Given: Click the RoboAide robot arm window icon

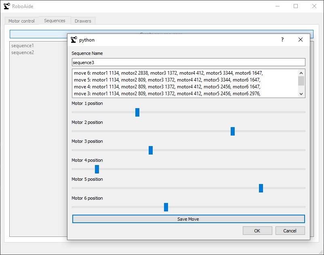Looking at the screenshot, I should pyautogui.click(x=6, y=6).
